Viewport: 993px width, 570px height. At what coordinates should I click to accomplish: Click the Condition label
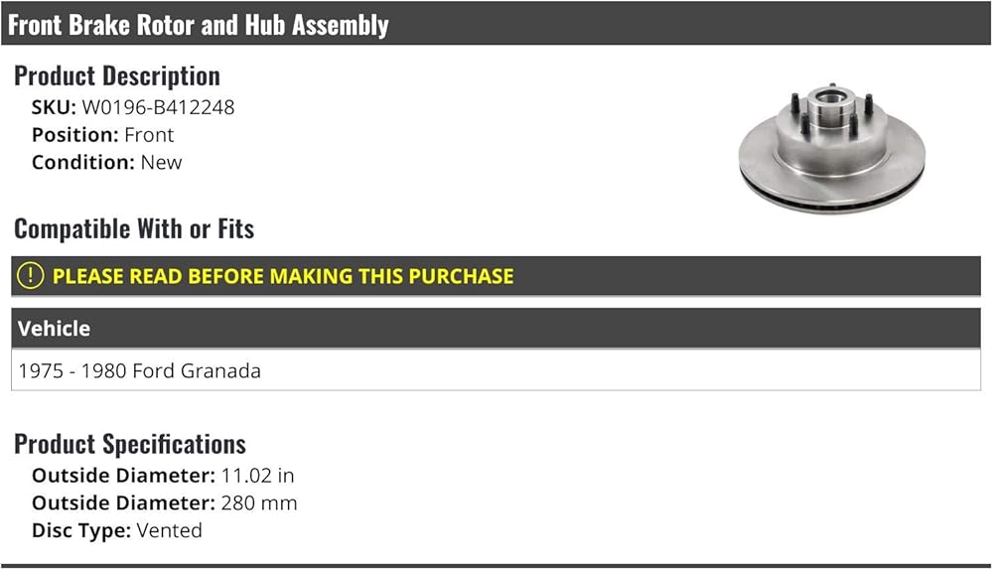coord(83,163)
